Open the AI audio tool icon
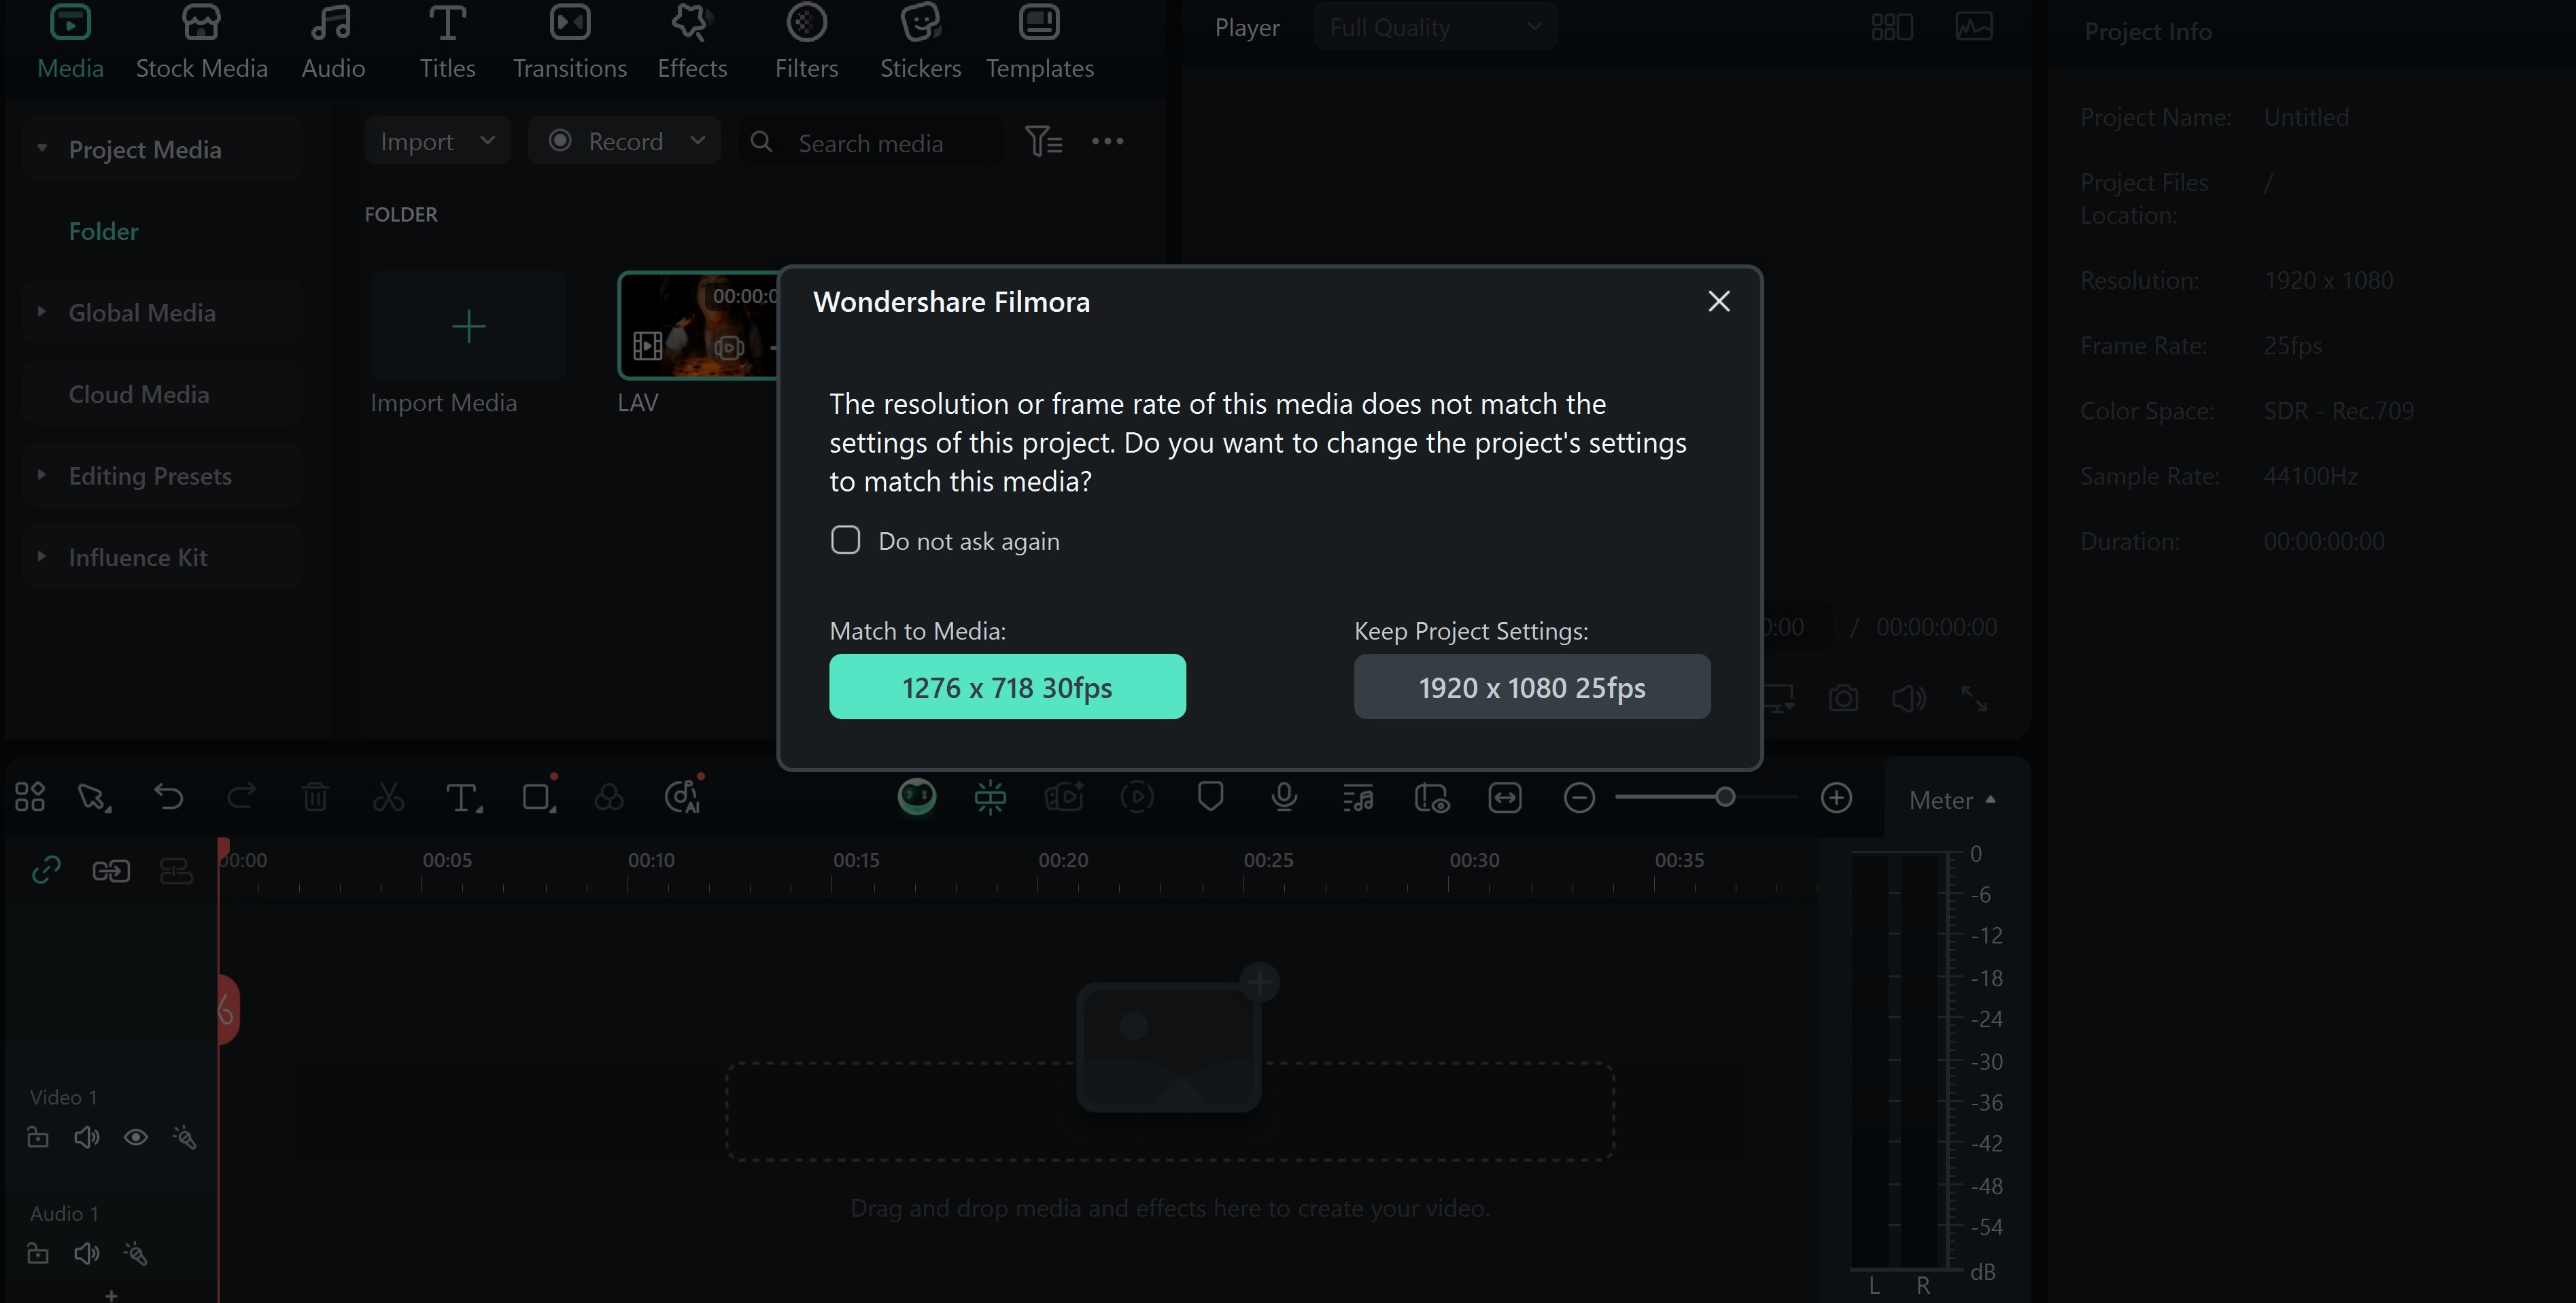Viewport: 2576px width, 1303px height. (683, 797)
